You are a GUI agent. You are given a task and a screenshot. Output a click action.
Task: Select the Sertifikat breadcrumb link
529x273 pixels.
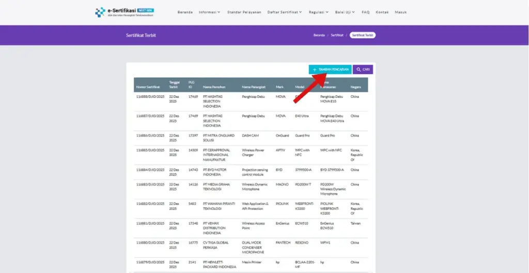337,35
